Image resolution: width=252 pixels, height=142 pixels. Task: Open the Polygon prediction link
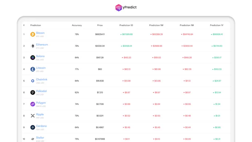(41, 103)
